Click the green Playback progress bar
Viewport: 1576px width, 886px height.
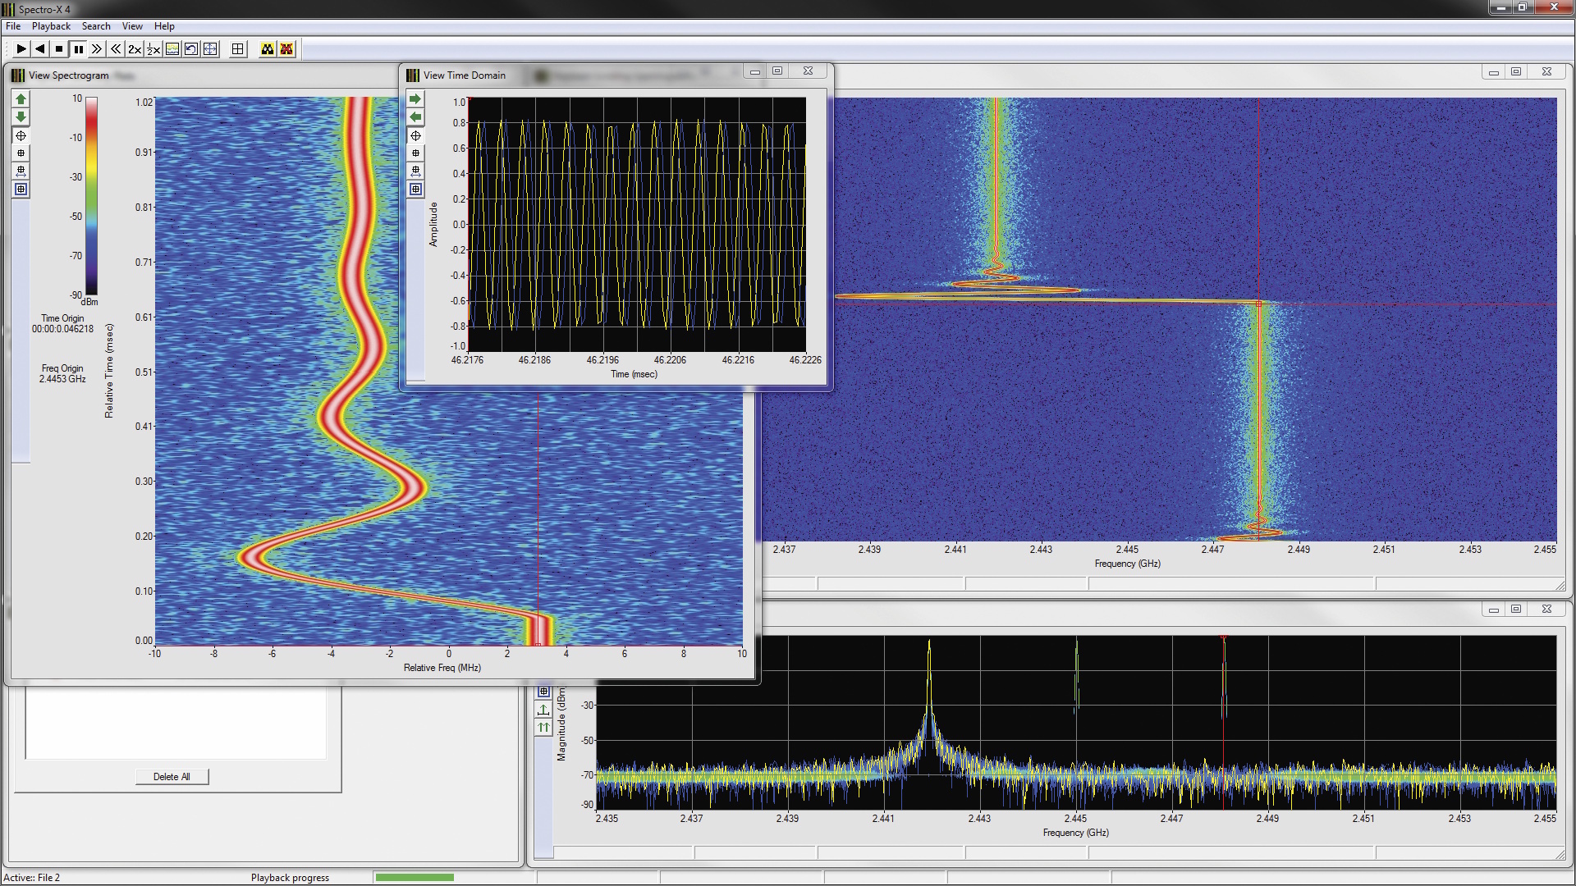pos(415,878)
